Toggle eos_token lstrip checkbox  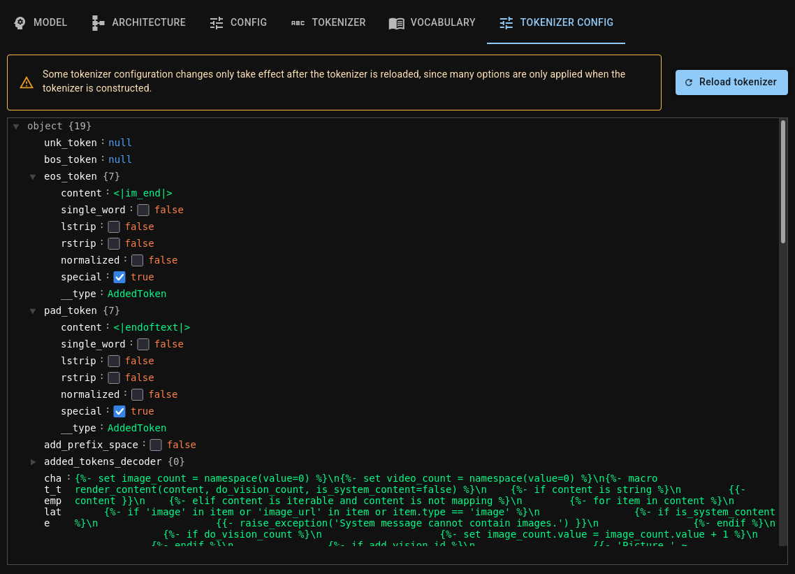[114, 227]
